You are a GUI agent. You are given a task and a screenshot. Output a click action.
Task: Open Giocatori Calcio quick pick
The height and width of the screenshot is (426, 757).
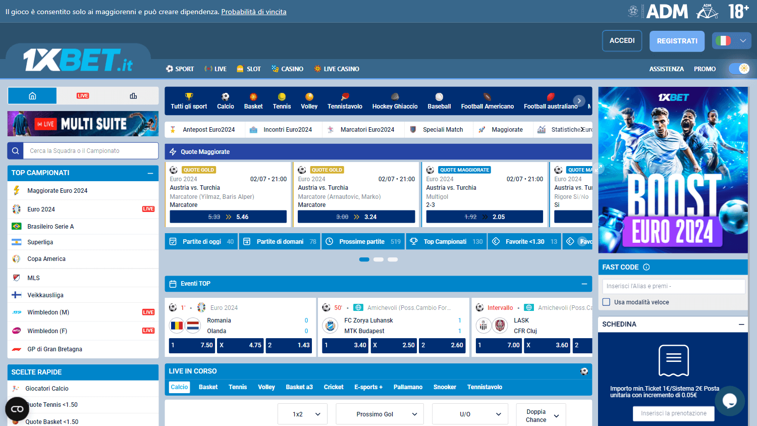coord(83,389)
